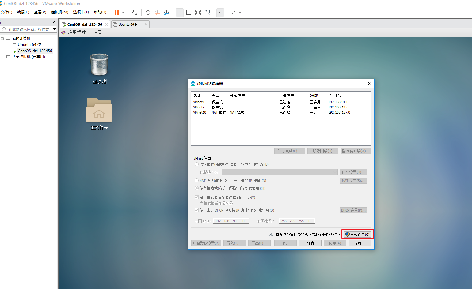Open the 选项卡(T) menu

pyautogui.click(x=81, y=12)
